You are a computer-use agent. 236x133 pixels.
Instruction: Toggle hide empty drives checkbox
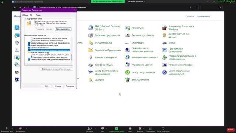(x=29, y=48)
